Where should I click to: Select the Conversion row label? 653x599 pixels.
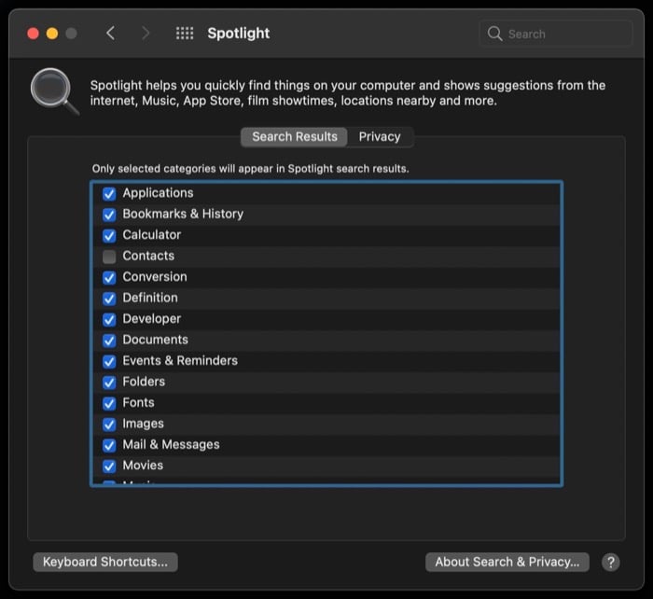click(x=155, y=276)
